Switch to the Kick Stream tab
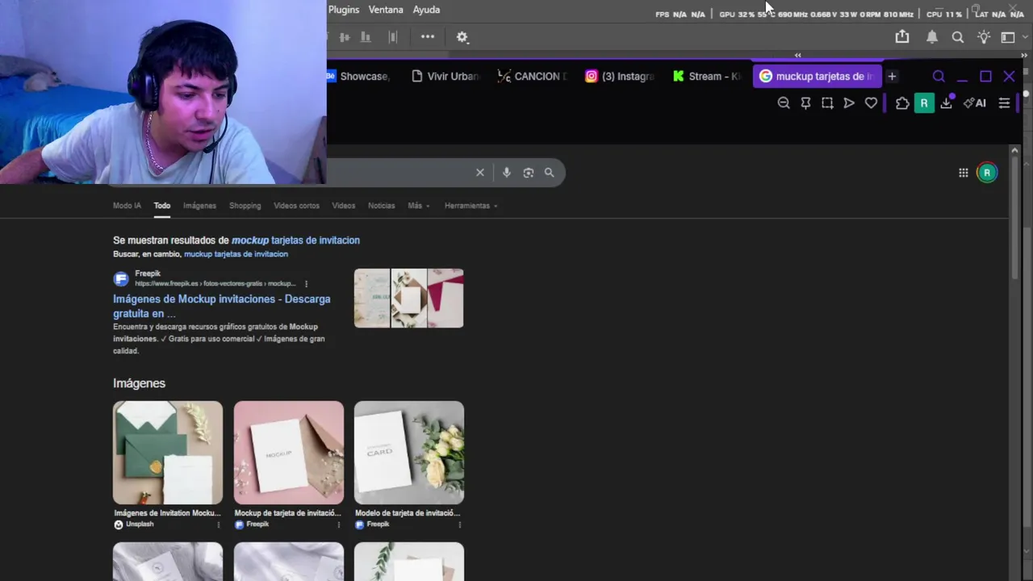This screenshot has width=1033, height=581. pyautogui.click(x=707, y=76)
